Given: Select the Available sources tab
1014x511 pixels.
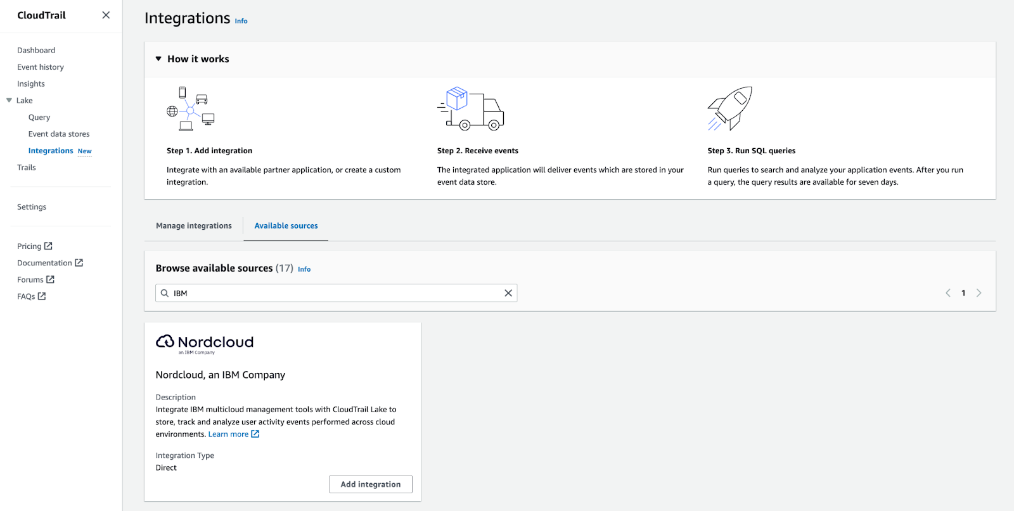Looking at the screenshot, I should 286,226.
